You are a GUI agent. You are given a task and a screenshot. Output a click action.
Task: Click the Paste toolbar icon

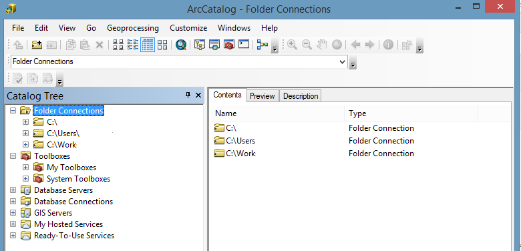click(x=85, y=45)
